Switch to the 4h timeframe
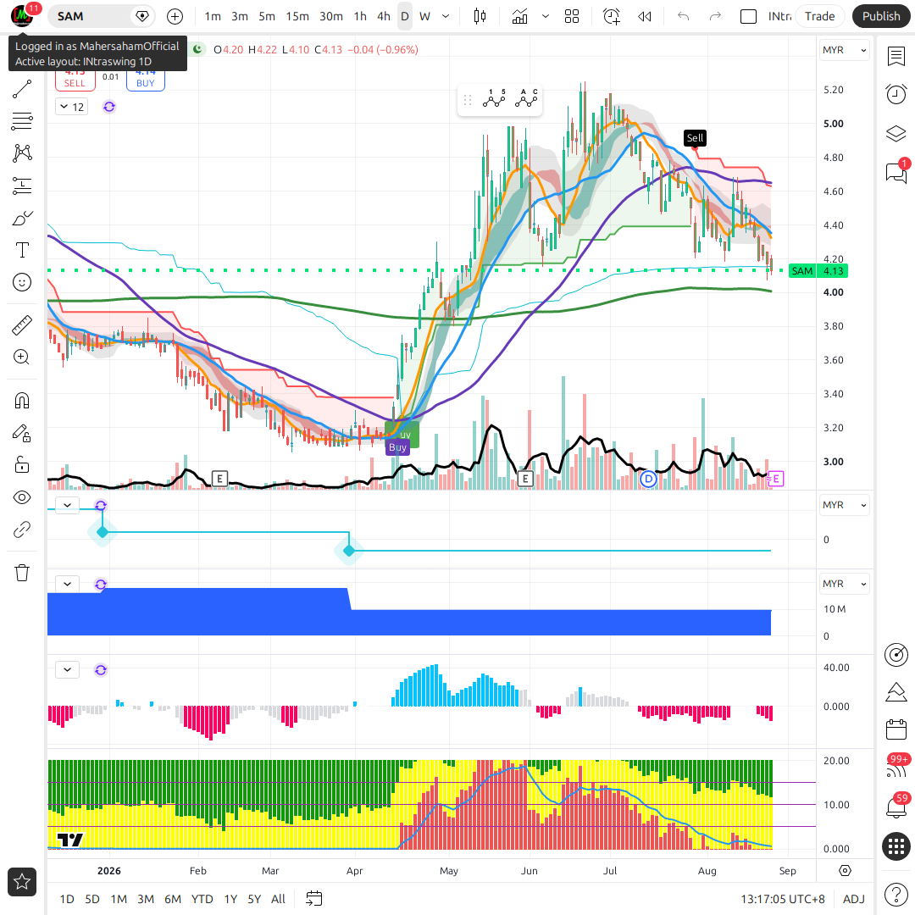Image resolution: width=915 pixels, height=915 pixels. 384,16
